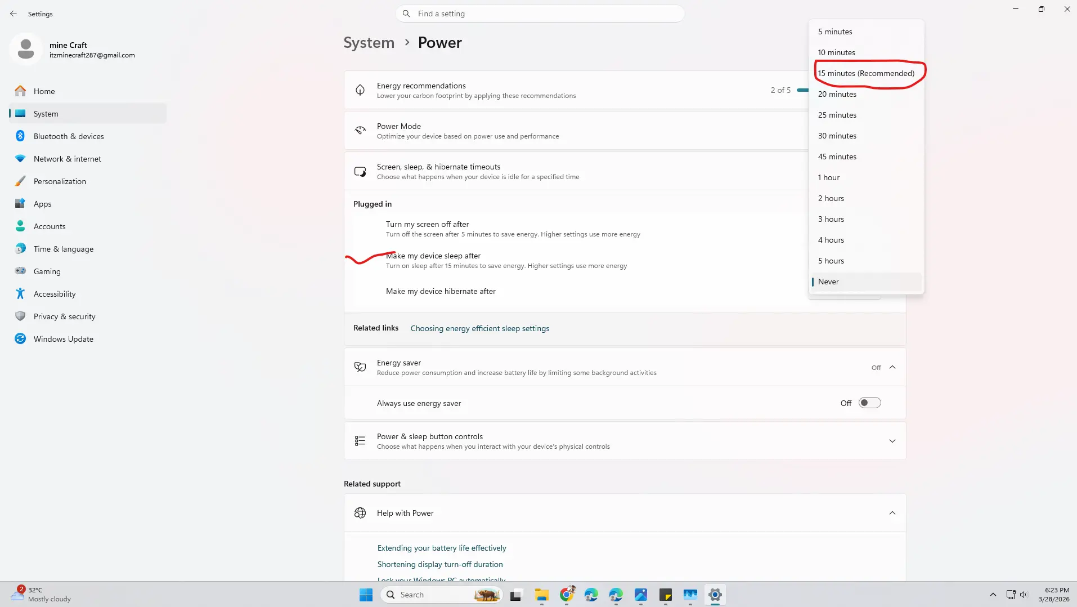The image size is (1077, 607).
Task: Click the Find a setting search box
Action: pos(540,14)
